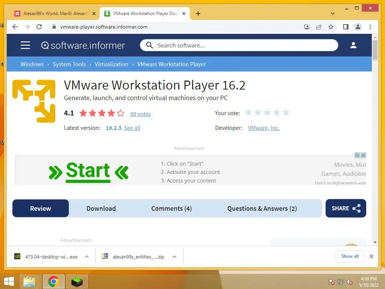The height and width of the screenshot is (289, 385).
Task: Open the 16.2.3 latest version link
Action: 114,128
